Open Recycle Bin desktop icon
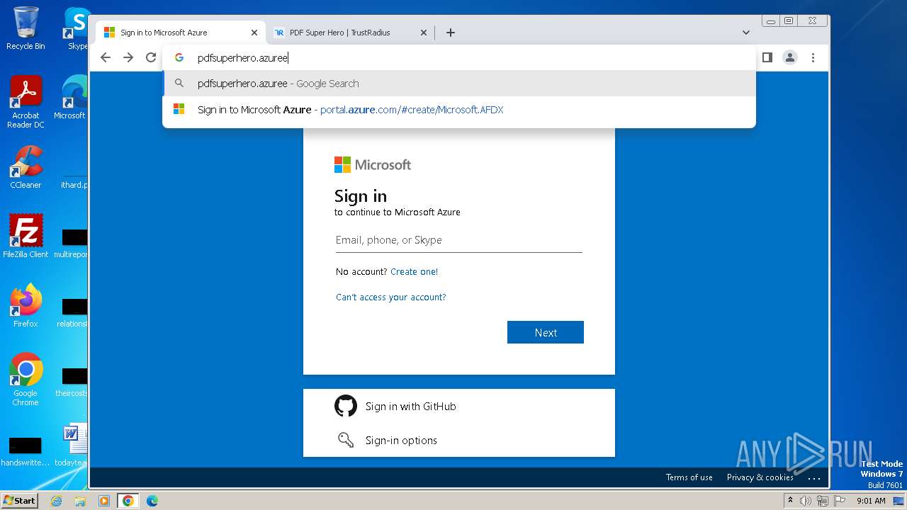 [x=26, y=28]
